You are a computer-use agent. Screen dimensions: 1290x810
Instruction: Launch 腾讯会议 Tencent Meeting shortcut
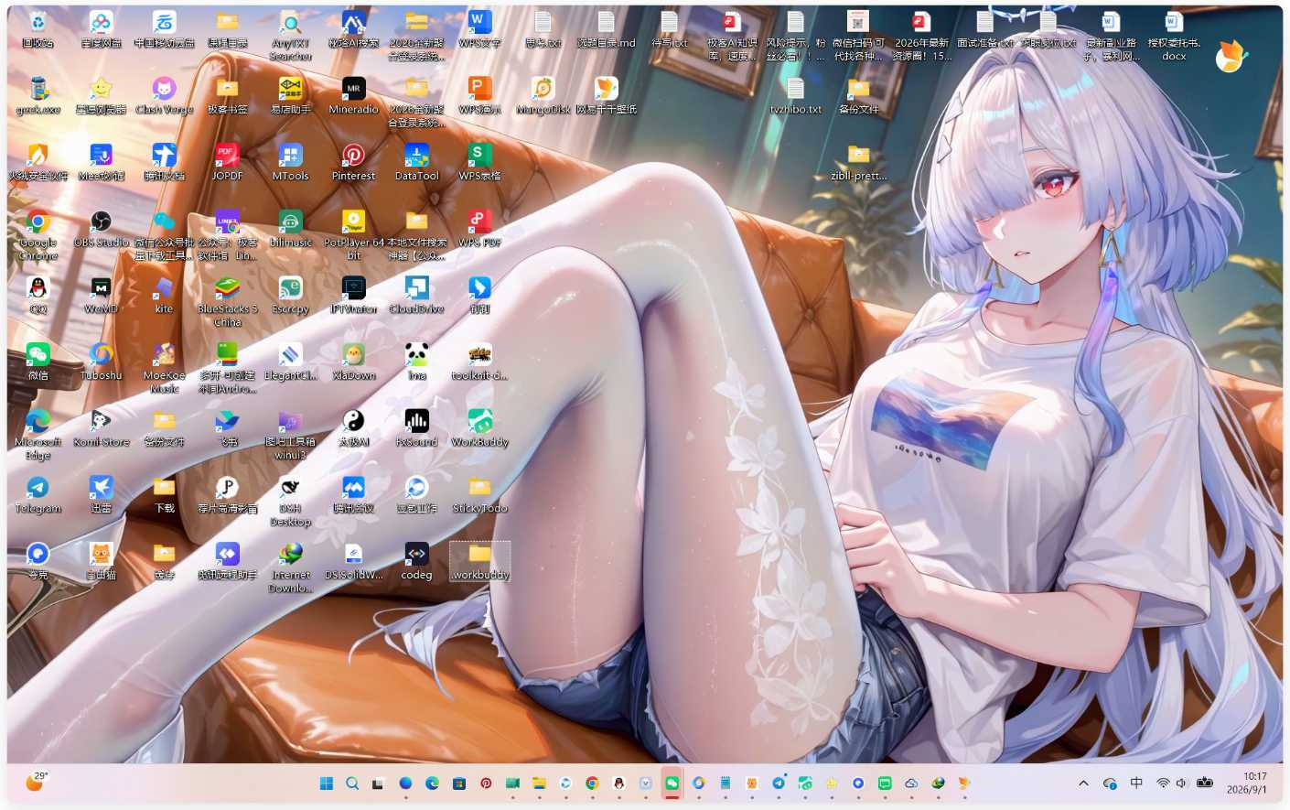tap(353, 496)
